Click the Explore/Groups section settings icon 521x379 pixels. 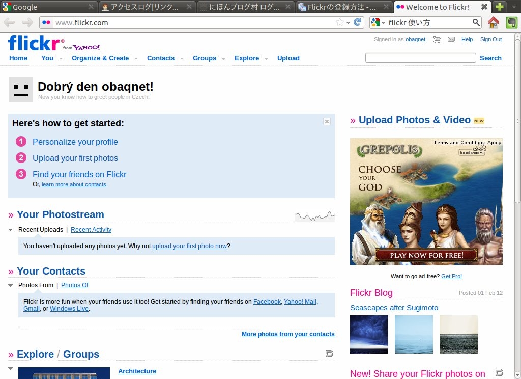coord(329,354)
